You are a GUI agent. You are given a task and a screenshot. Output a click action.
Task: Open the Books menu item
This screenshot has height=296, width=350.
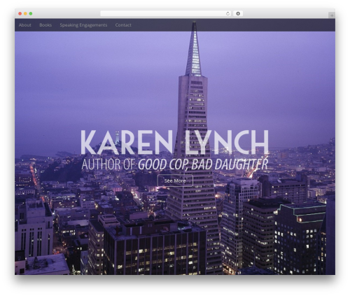click(45, 25)
